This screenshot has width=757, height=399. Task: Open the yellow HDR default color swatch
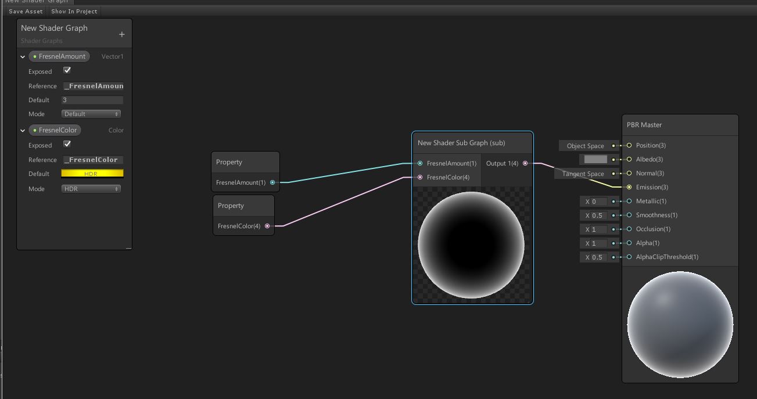click(x=92, y=174)
